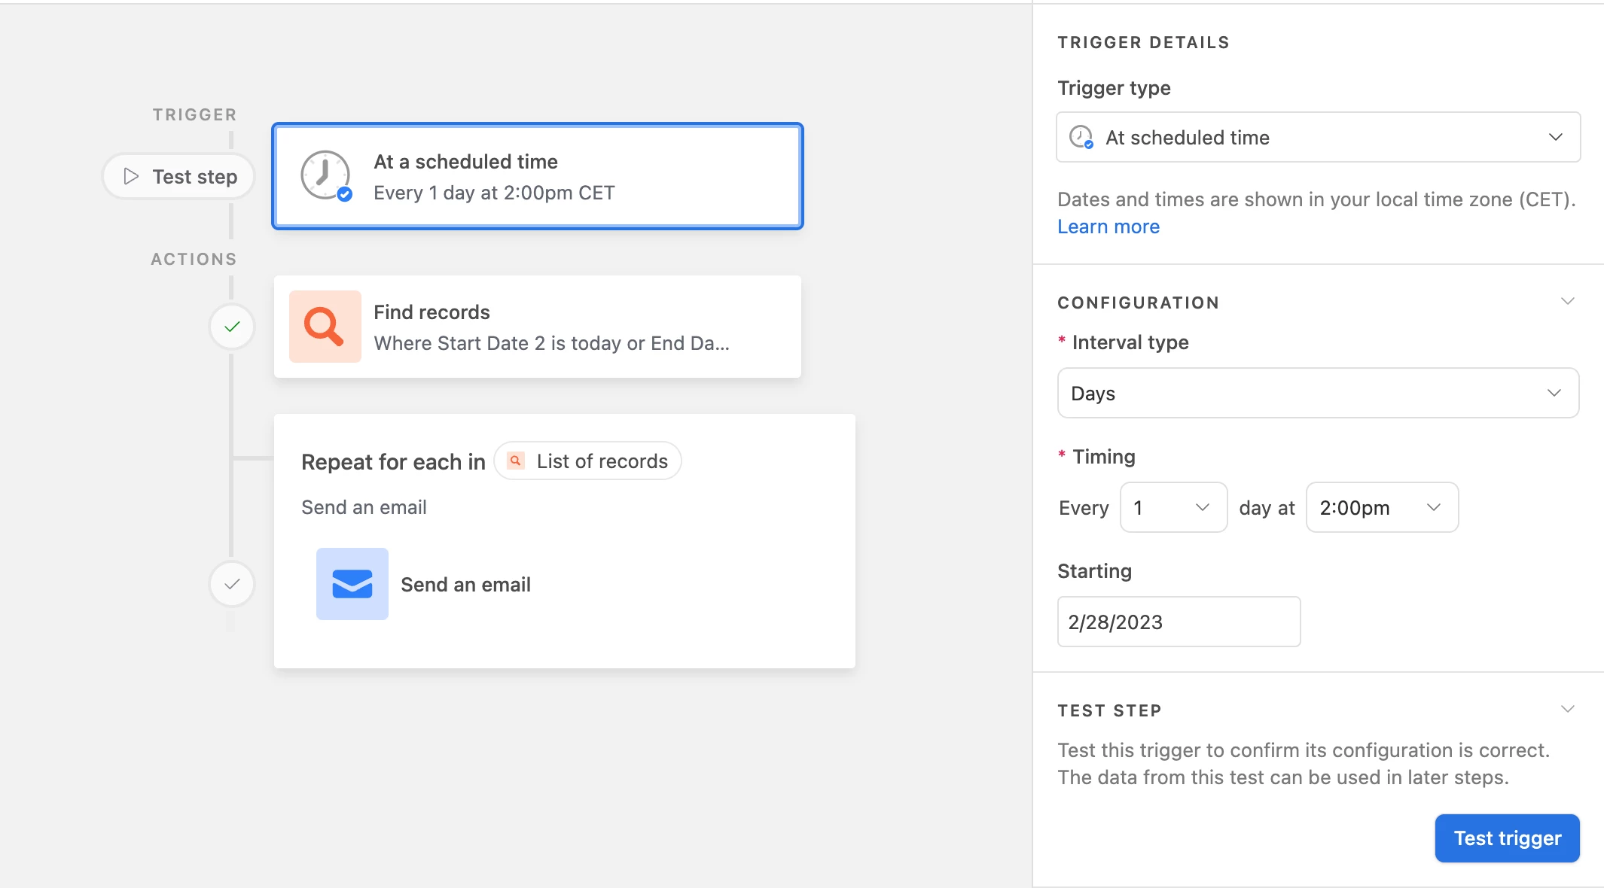Click the small magnifier in List of records

pyautogui.click(x=516, y=461)
